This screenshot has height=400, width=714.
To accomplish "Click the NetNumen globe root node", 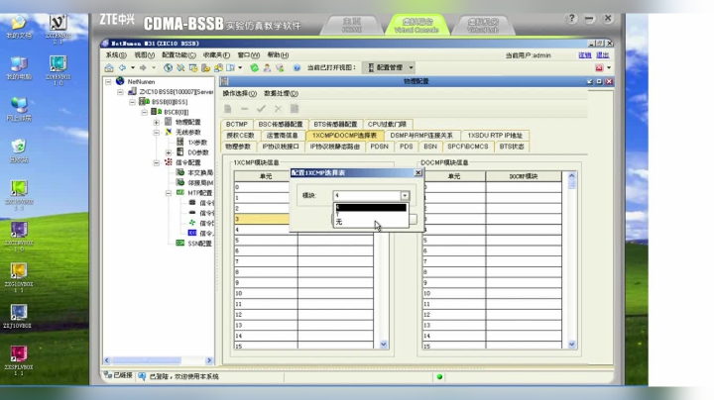I will click(120, 81).
